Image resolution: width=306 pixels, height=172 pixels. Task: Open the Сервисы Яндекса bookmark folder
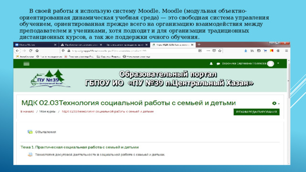109,56
